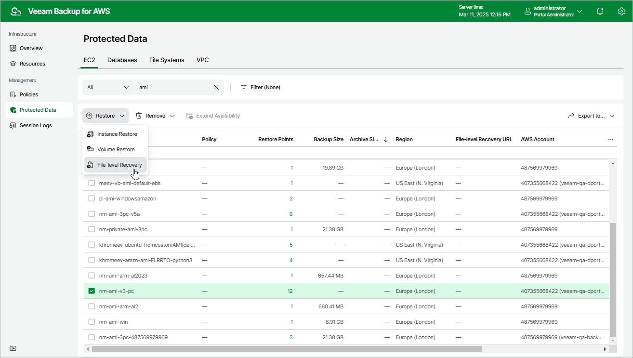Choose File-level Recovery from the Restore menu
Viewport: 633px width, 358px height.
click(120, 164)
